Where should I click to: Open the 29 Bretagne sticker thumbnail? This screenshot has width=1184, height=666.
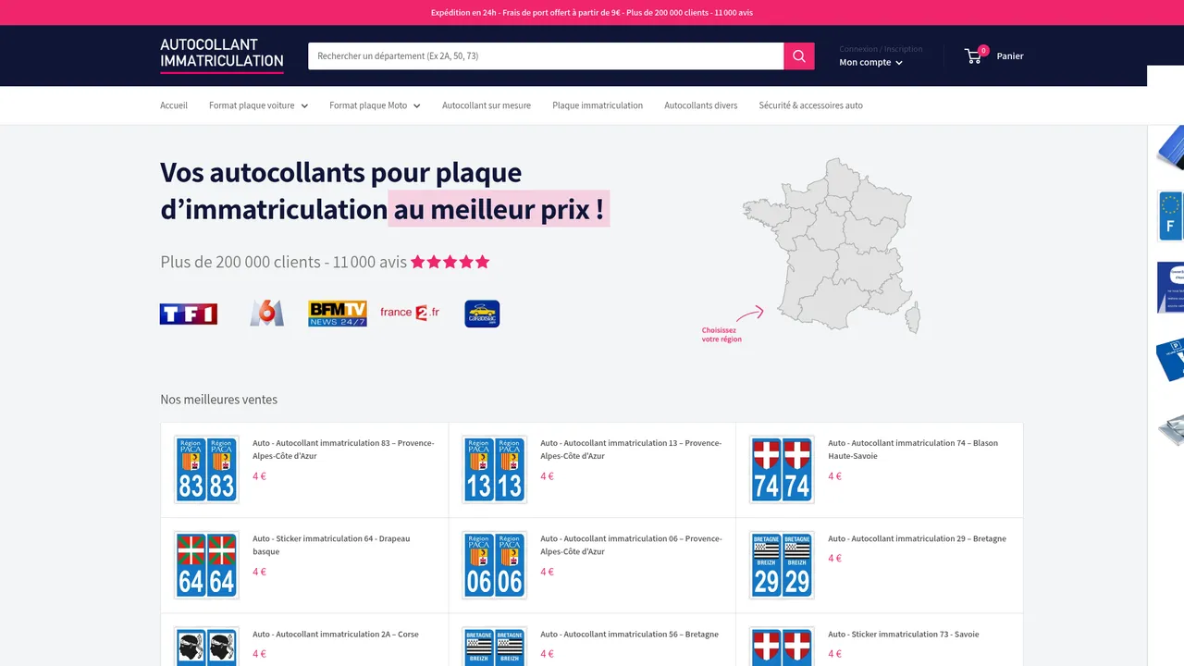click(x=782, y=565)
